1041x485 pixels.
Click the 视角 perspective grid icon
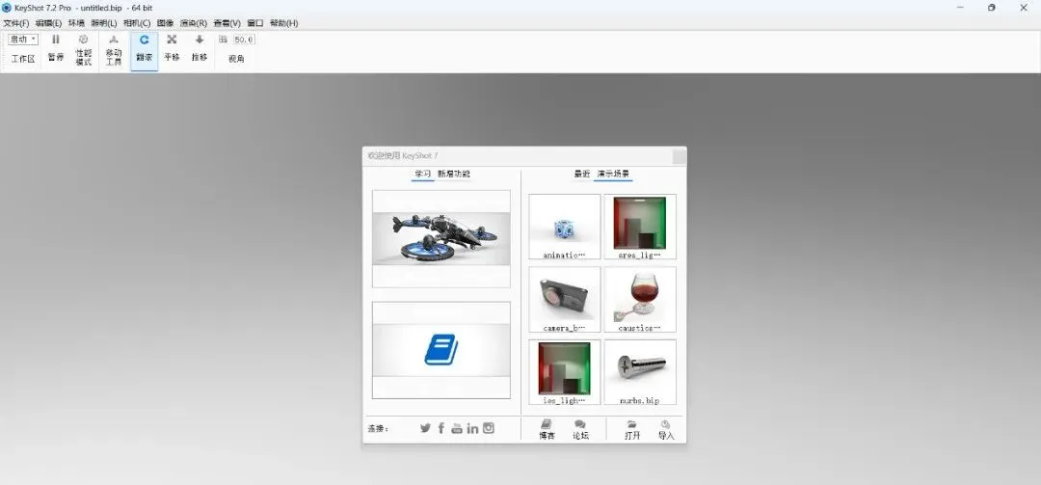click(x=223, y=40)
